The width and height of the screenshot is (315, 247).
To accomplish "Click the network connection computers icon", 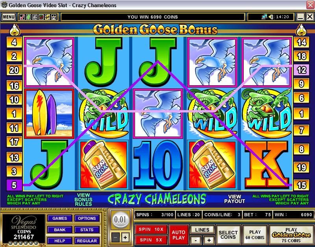I will point(264,17).
